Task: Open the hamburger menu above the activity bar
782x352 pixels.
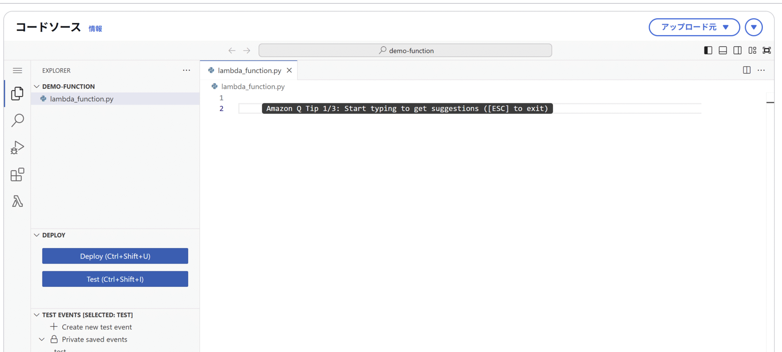Action: coord(17,70)
